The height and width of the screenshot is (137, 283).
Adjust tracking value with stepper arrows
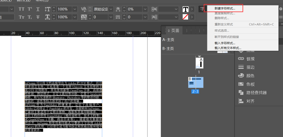[x=90, y=17]
